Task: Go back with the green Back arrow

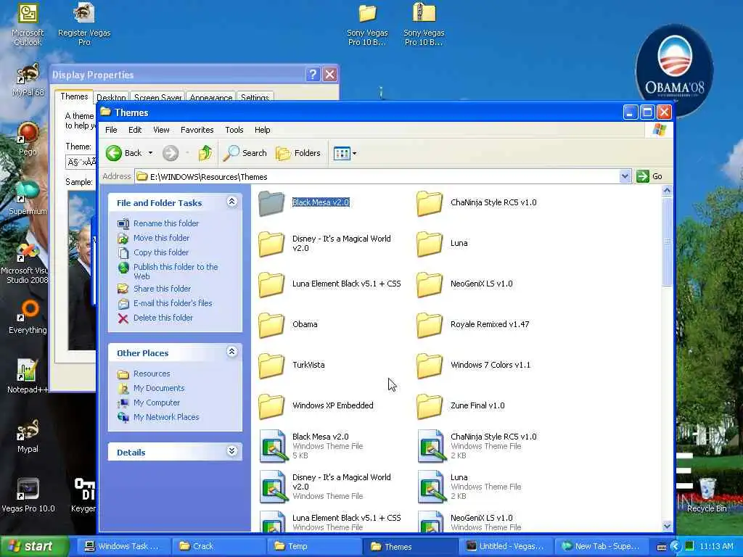Action: click(x=123, y=153)
